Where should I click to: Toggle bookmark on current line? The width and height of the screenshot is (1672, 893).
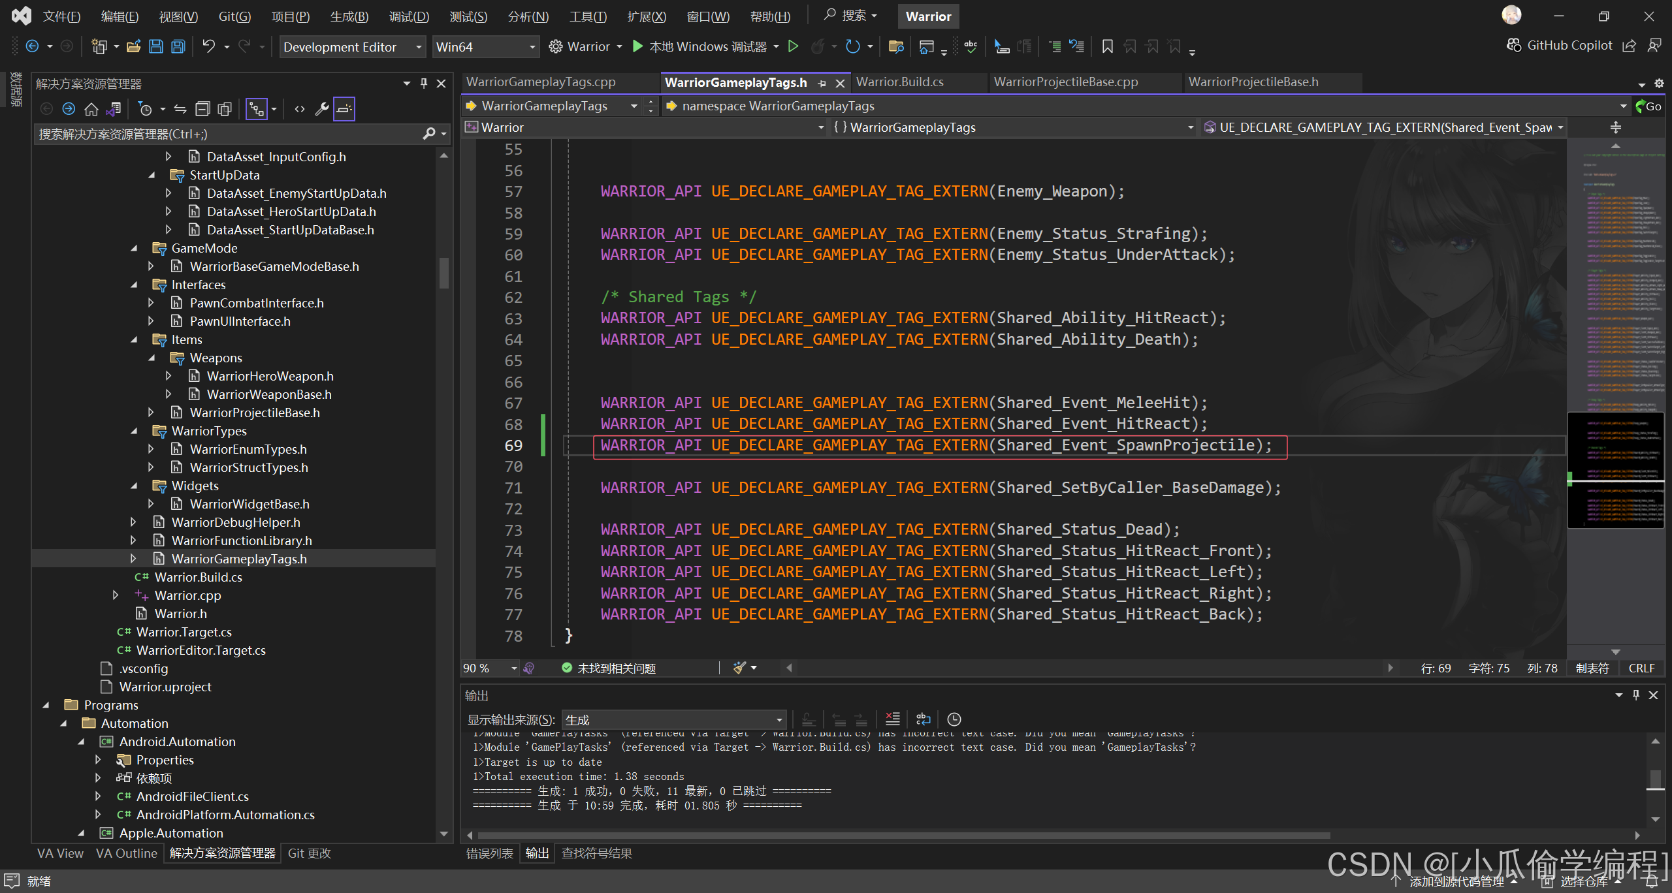[x=1107, y=46]
